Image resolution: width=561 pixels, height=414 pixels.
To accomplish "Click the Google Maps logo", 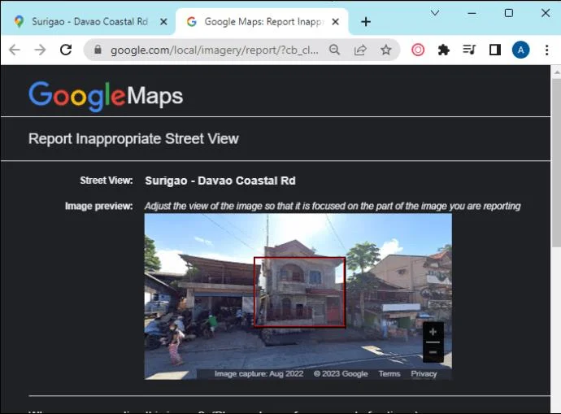I will pos(106,96).
